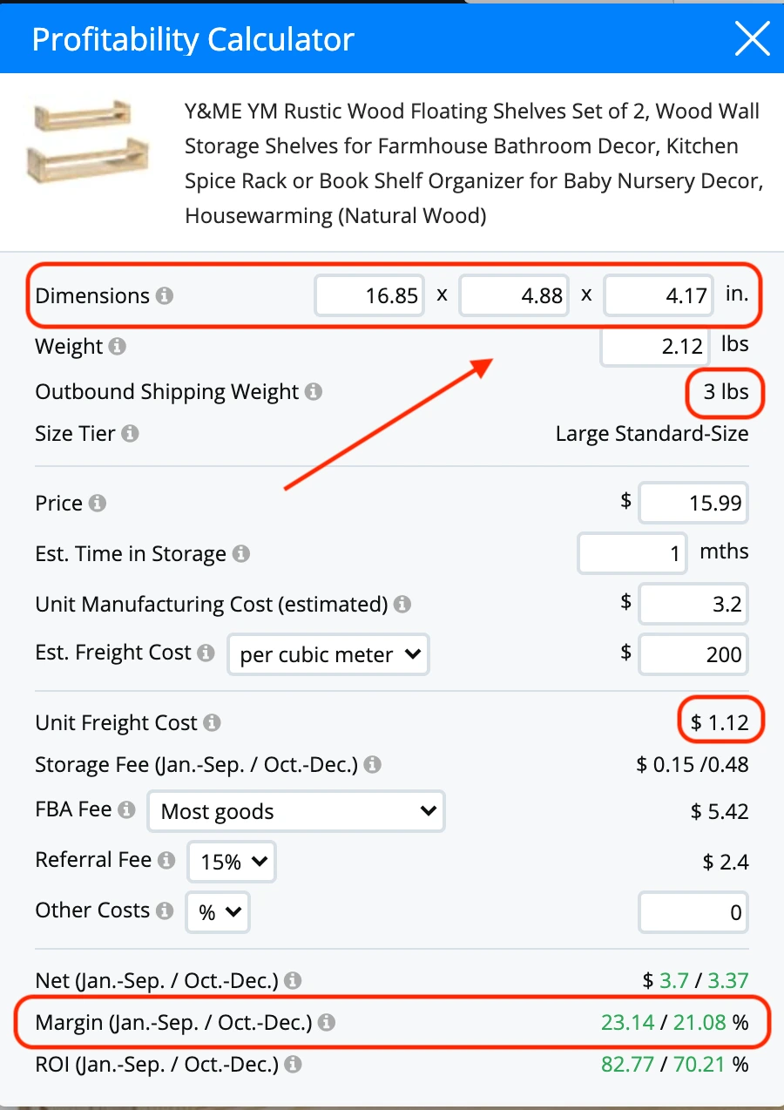Click info icon for Outbound Shipping Weight
This screenshot has height=1110, width=784.
tap(314, 392)
